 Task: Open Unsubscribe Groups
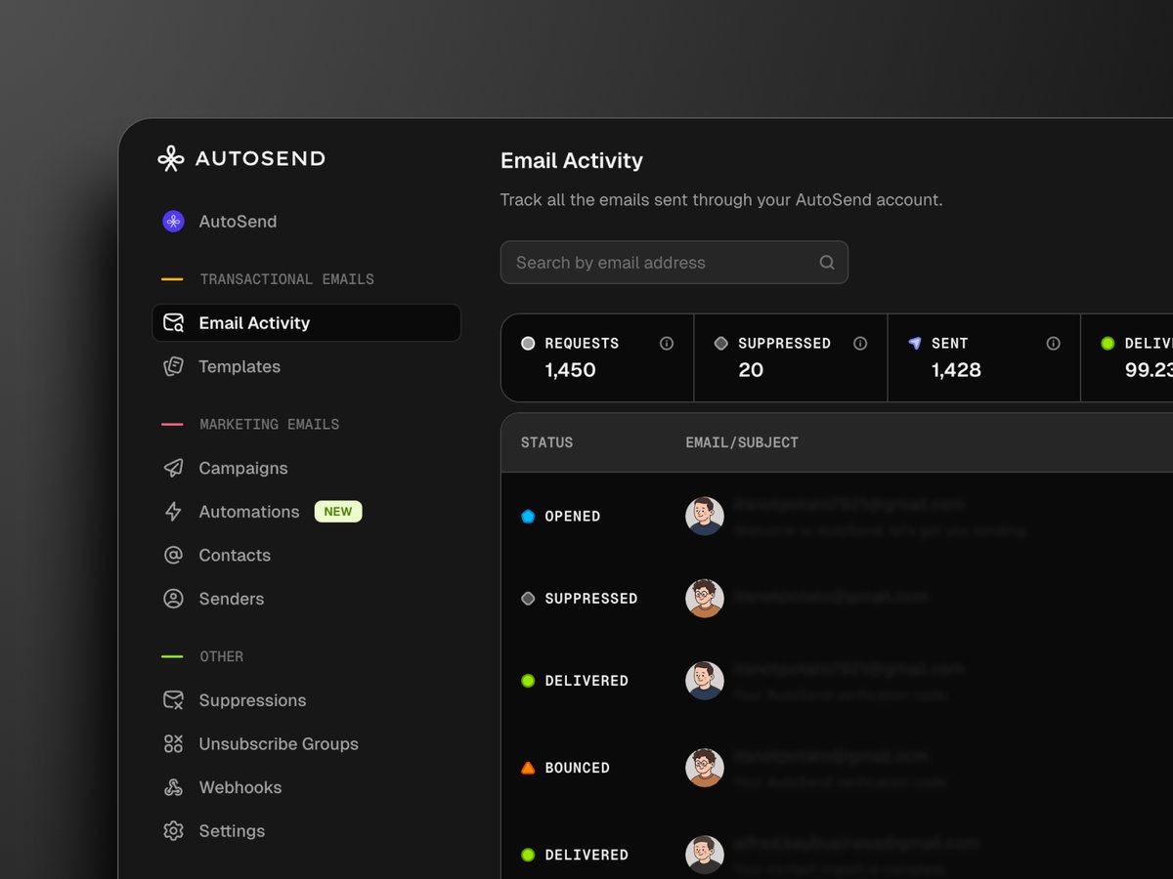pos(279,744)
